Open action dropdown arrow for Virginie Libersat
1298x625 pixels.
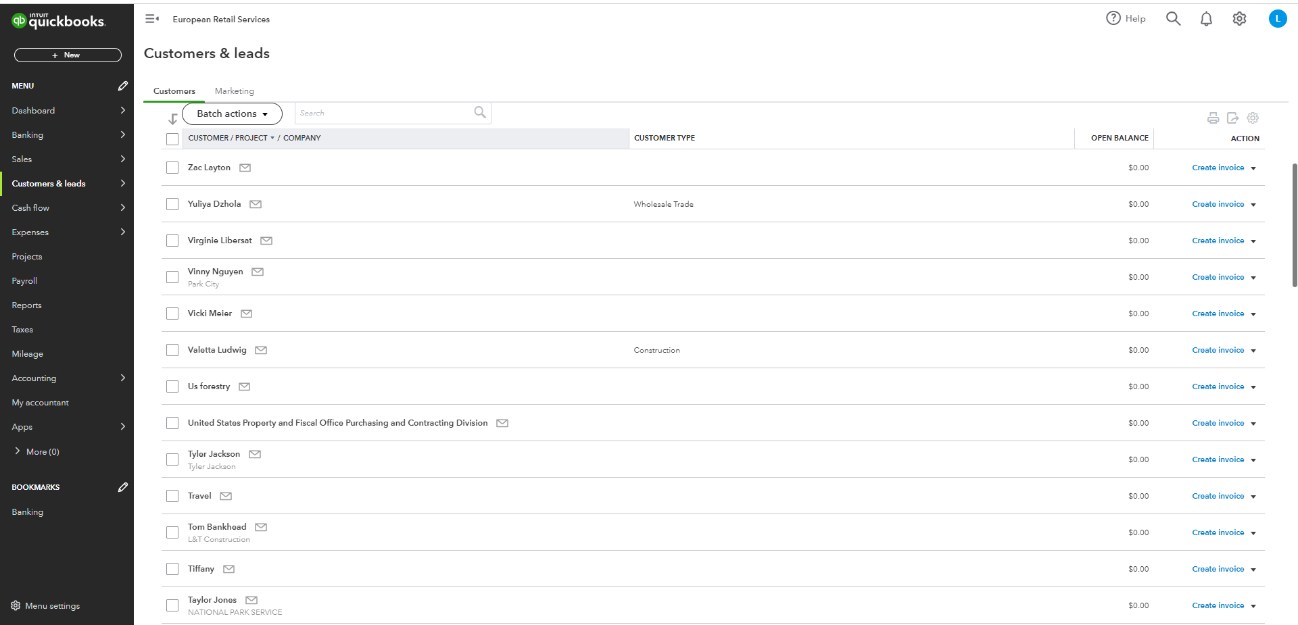click(x=1253, y=241)
